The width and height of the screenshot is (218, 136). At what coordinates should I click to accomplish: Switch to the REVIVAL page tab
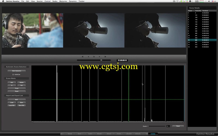click(x=143, y=134)
